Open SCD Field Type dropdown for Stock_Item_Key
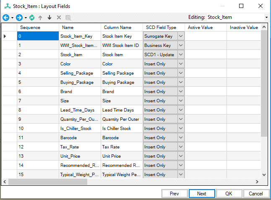The height and width of the screenshot is (200, 271). pos(180,36)
